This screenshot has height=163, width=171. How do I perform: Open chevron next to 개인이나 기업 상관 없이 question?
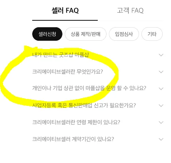pyautogui.click(x=161, y=89)
